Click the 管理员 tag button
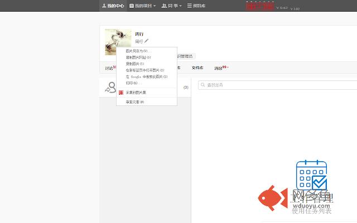Viewport: 357px width, 223px height. (x=186, y=56)
